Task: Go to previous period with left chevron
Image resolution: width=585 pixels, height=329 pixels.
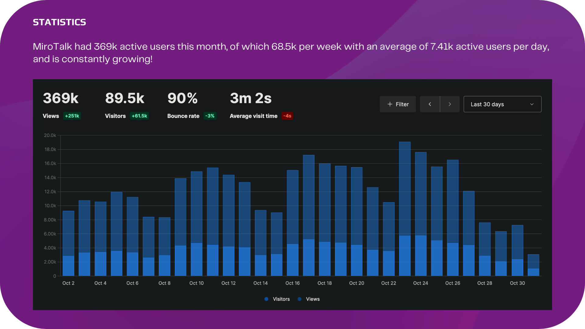Action: [430, 104]
